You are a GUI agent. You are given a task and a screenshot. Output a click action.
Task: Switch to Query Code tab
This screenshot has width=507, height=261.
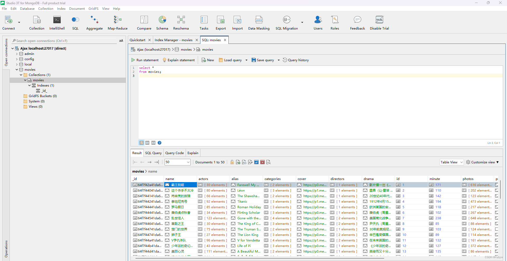click(174, 153)
